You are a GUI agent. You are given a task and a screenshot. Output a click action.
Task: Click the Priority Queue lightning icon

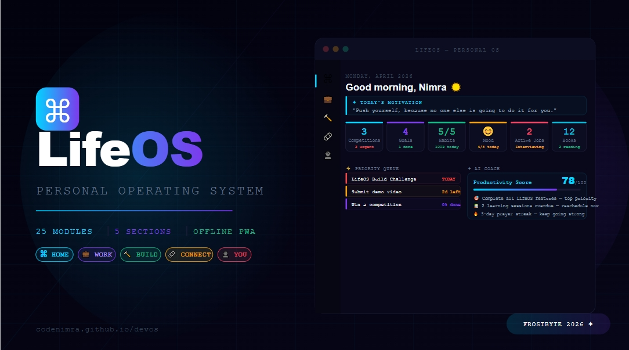pos(348,168)
